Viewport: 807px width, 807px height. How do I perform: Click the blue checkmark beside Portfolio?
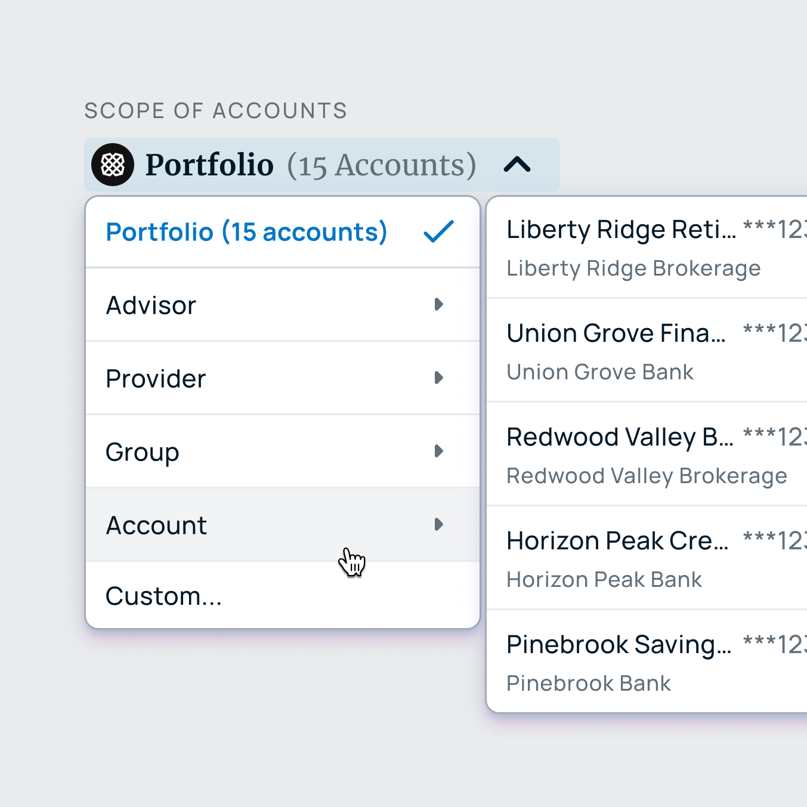438,231
